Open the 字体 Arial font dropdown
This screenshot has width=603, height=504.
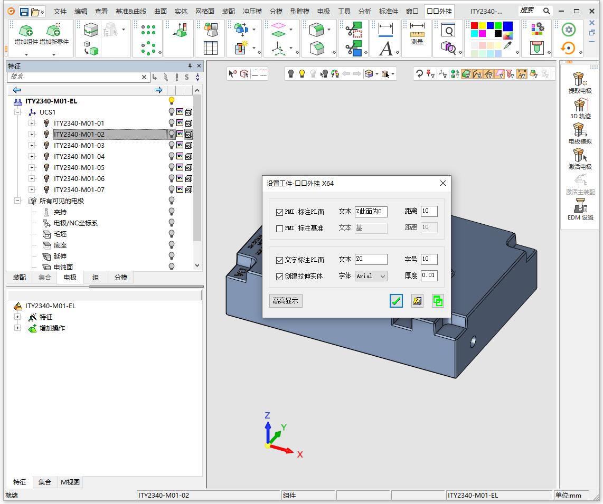point(371,276)
